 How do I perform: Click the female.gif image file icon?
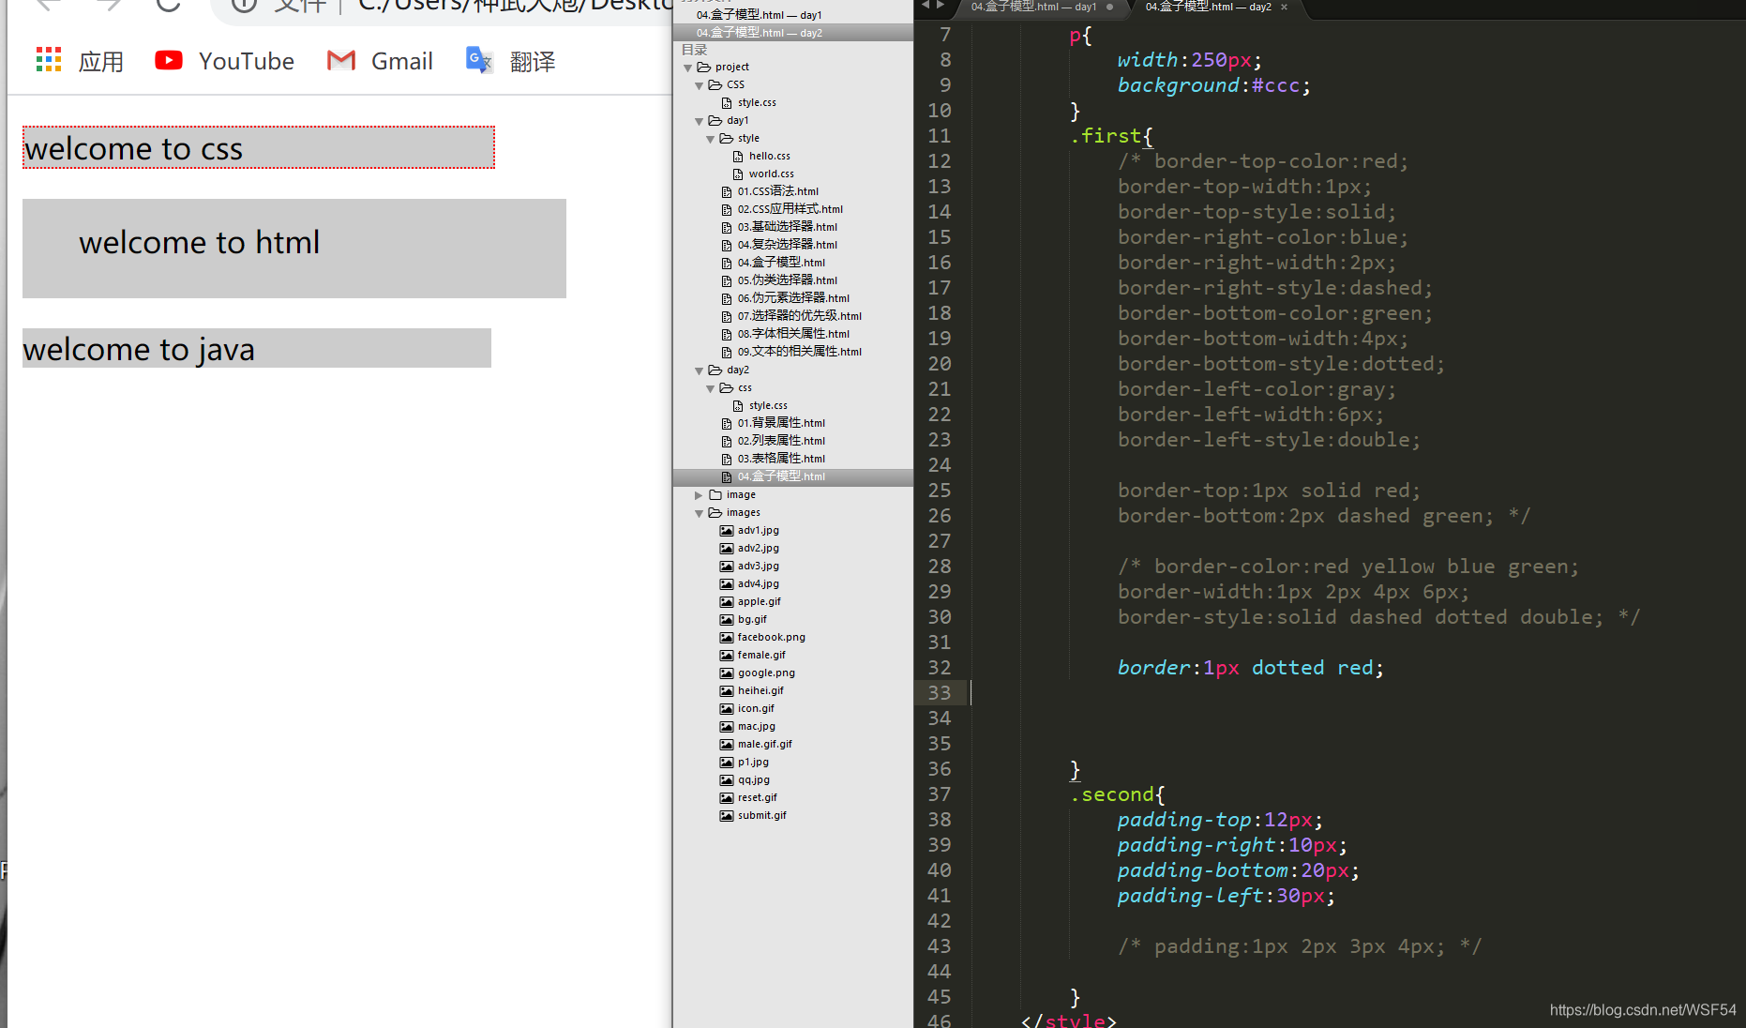tap(727, 656)
